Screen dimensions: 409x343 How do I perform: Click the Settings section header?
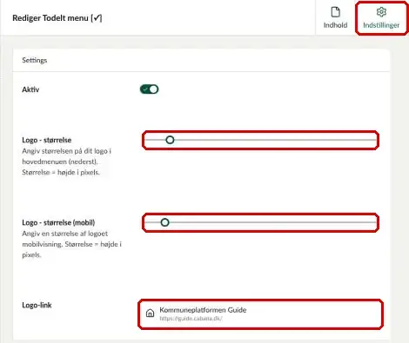(x=35, y=60)
